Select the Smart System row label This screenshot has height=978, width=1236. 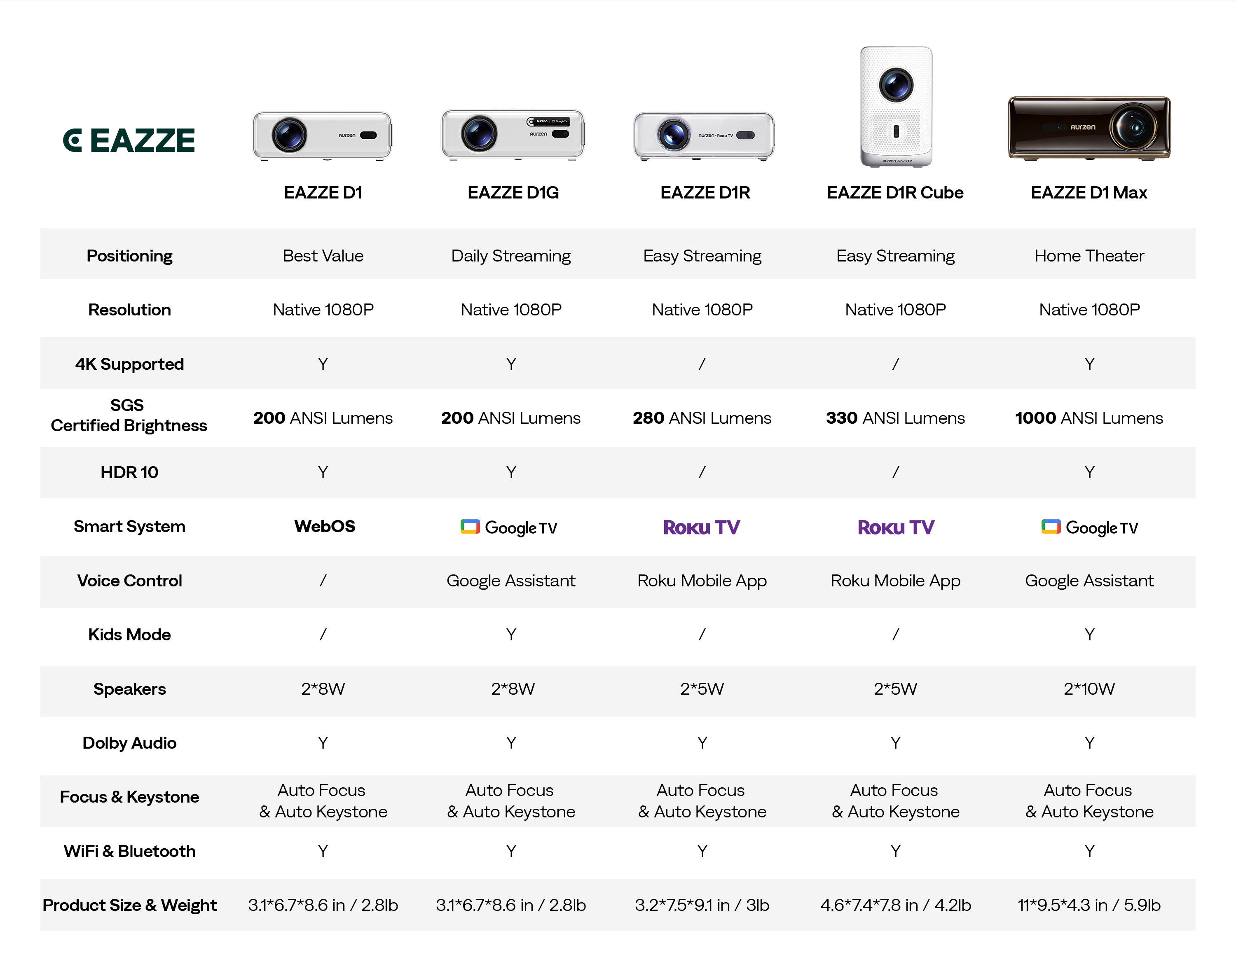[129, 526]
